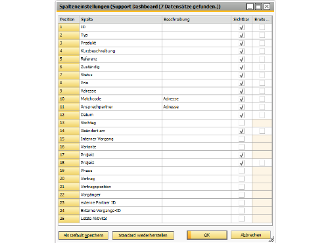
Task: Minimize the Spalteneinstellungen window
Action: (x=250, y=7)
